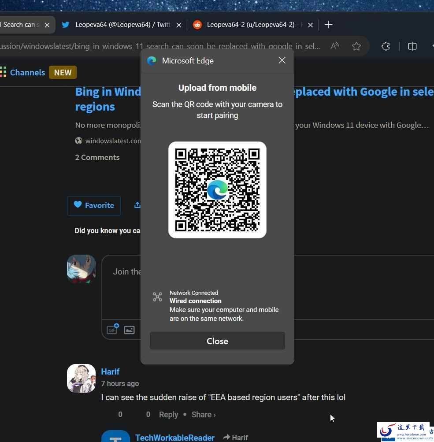The height and width of the screenshot is (442, 434).
Task: Click the reply-to Harif reference link
Action: pyautogui.click(x=236, y=438)
